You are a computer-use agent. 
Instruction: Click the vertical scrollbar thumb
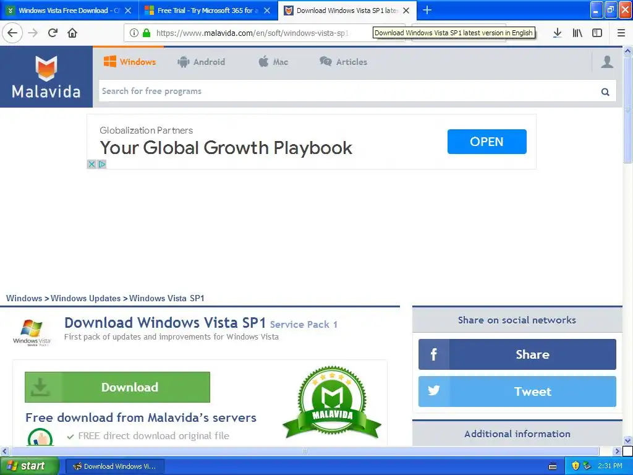[x=627, y=110]
